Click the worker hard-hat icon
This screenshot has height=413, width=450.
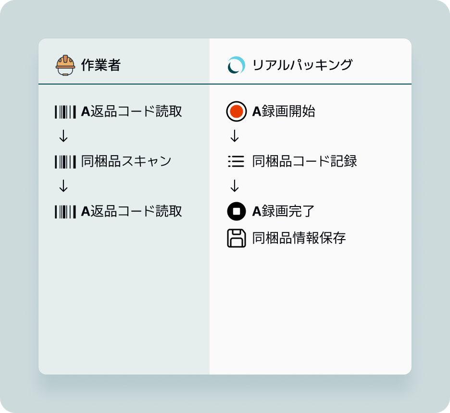(65, 65)
